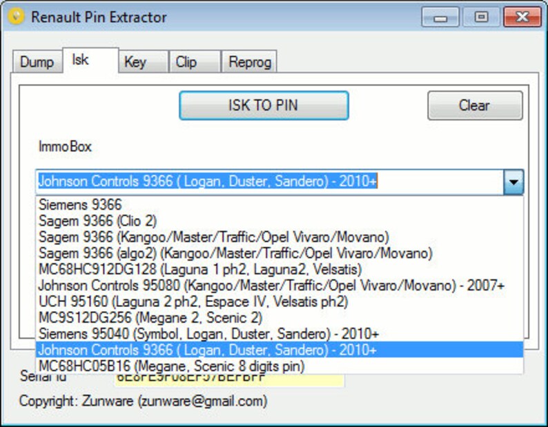Open the Key tab
This screenshot has height=427, width=548.
(x=144, y=62)
